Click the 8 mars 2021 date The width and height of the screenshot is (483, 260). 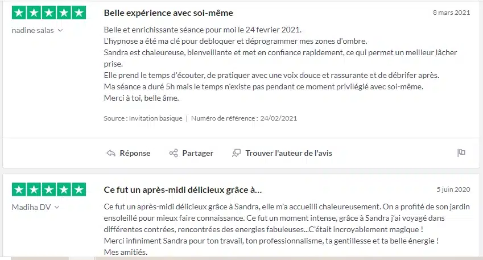pyautogui.click(x=451, y=13)
